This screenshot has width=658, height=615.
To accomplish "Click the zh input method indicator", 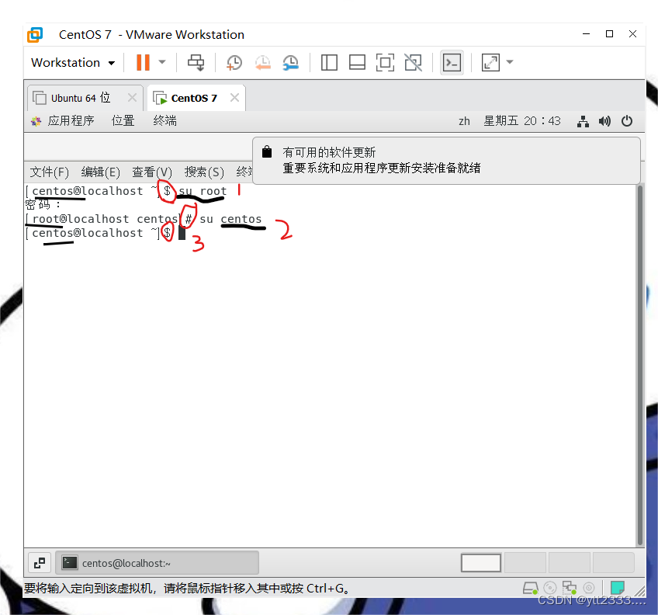I will [464, 121].
